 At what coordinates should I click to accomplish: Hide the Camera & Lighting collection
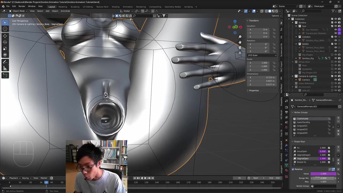click(x=335, y=76)
